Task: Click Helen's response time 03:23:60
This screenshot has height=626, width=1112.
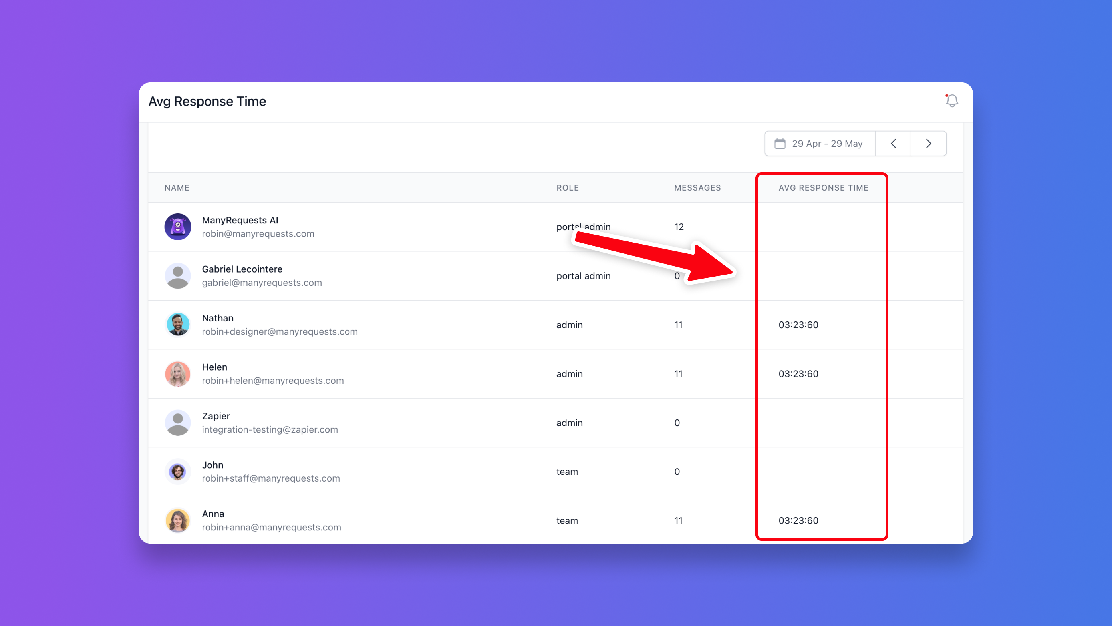Action: (x=798, y=374)
